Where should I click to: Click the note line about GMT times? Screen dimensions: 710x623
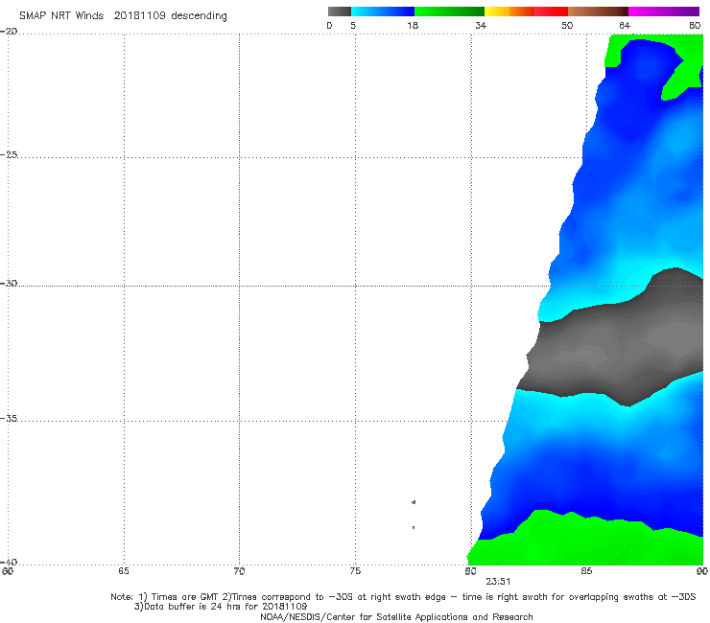[403, 597]
